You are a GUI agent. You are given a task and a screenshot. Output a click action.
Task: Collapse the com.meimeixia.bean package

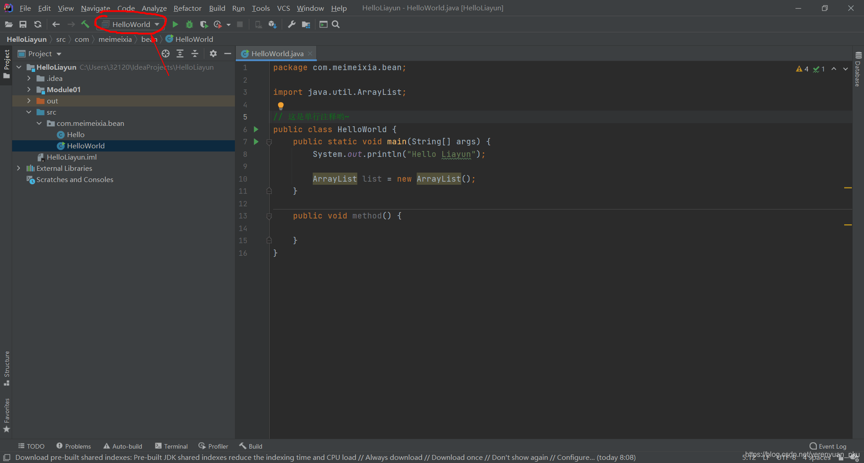pos(39,123)
